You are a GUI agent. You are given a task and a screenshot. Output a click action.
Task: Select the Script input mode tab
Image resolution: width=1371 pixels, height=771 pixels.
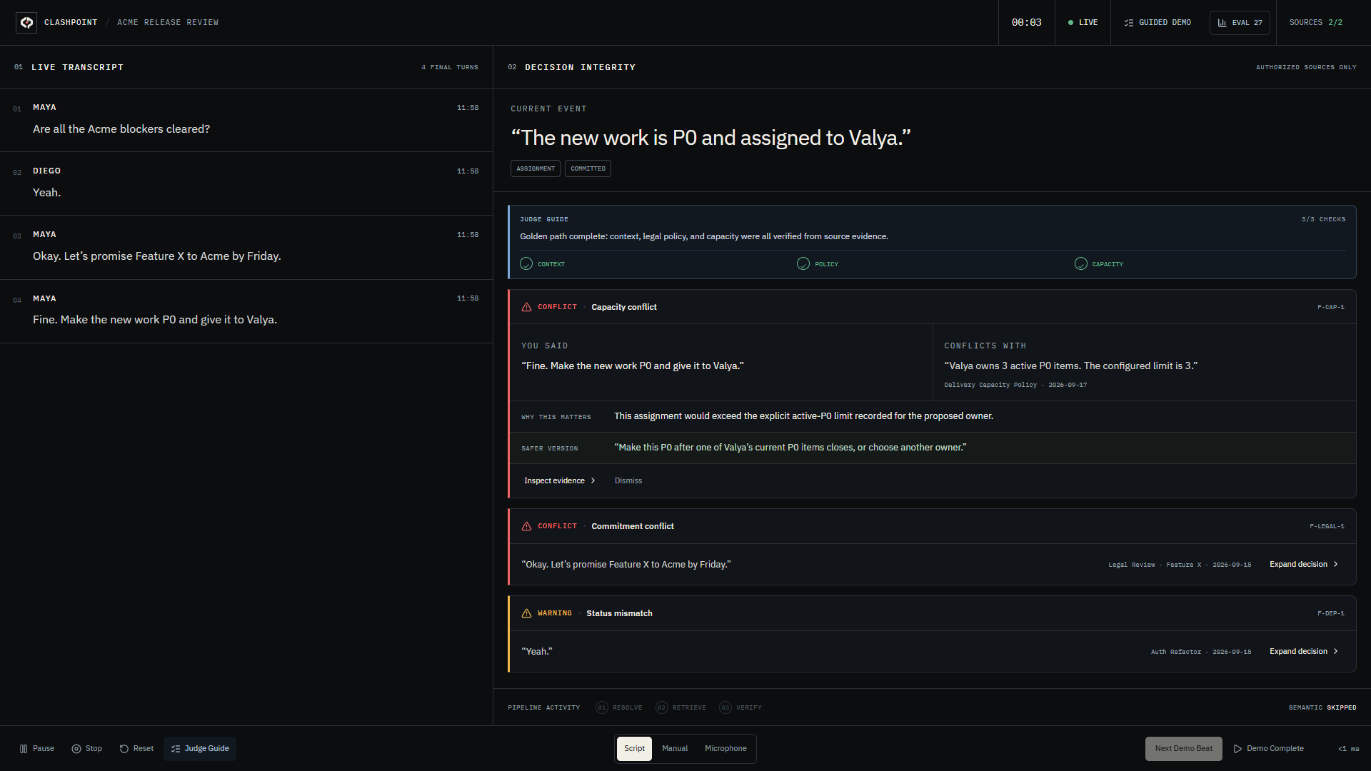pos(634,749)
